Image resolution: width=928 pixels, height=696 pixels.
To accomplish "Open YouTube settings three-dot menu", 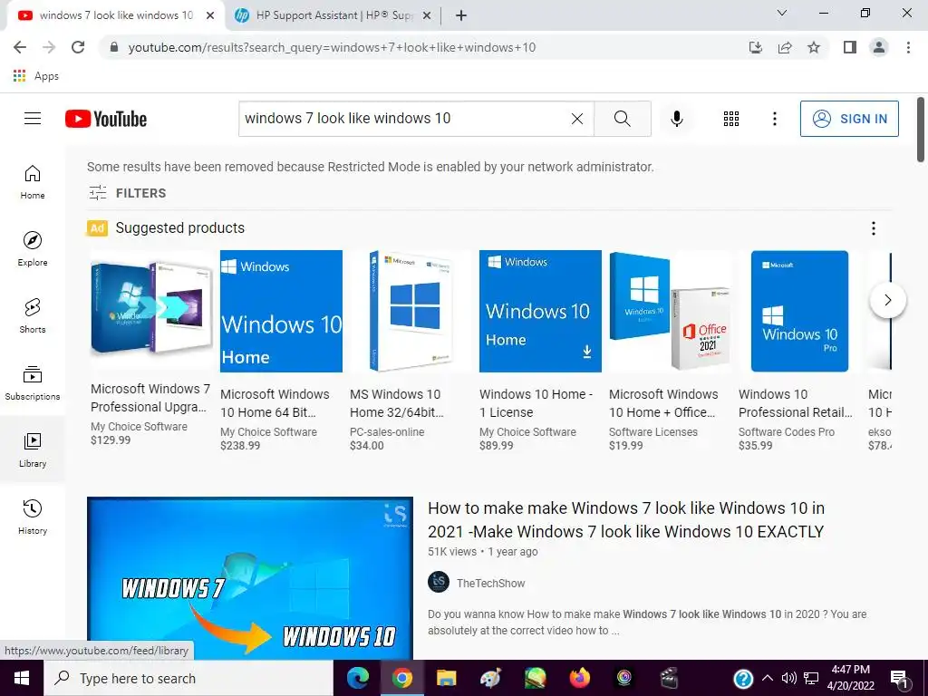I will pos(774,119).
